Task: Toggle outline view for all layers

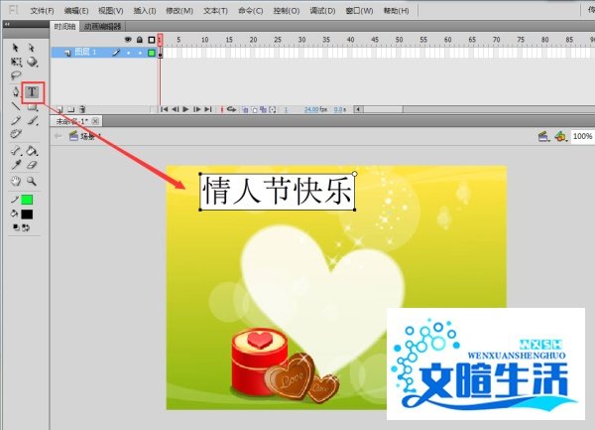Action: coord(152,40)
